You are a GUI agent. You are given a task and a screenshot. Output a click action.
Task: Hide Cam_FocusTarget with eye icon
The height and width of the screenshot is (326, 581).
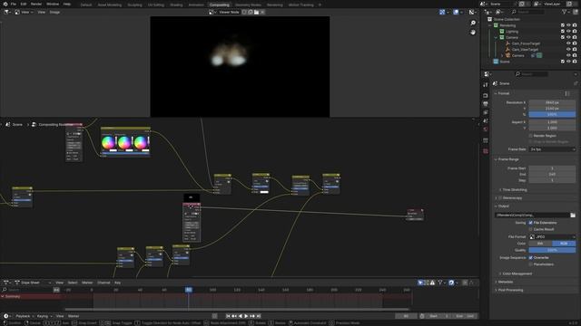[x=568, y=43]
